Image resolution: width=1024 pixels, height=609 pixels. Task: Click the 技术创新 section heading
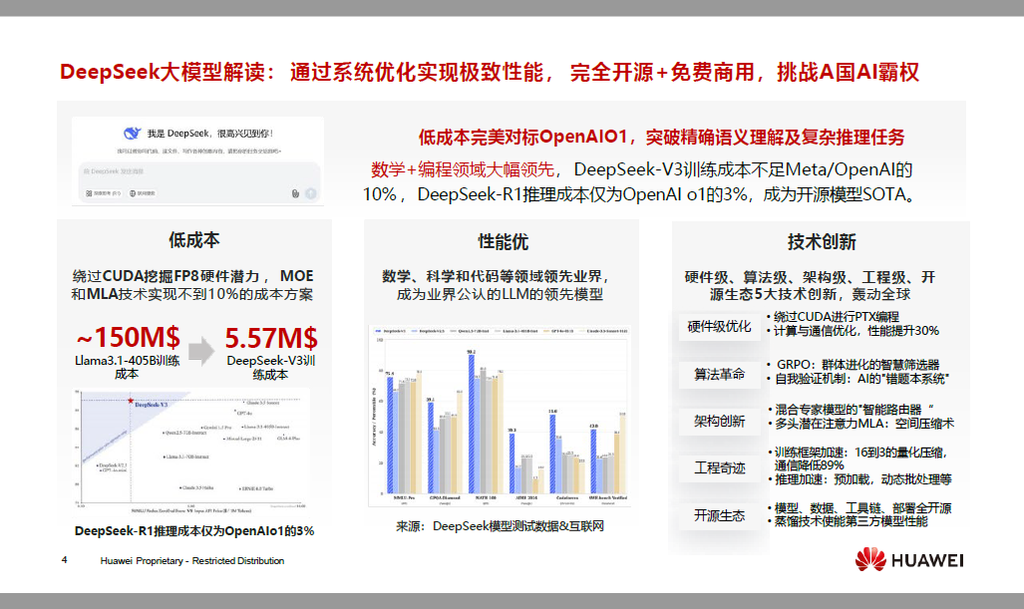[822, 242]
